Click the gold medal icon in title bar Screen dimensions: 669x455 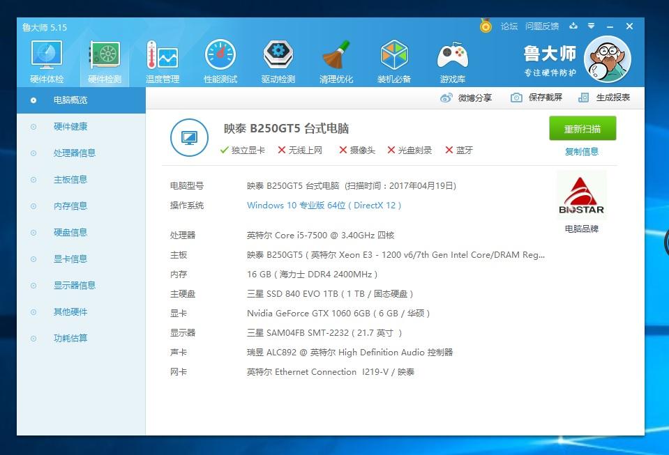(486, 26)
